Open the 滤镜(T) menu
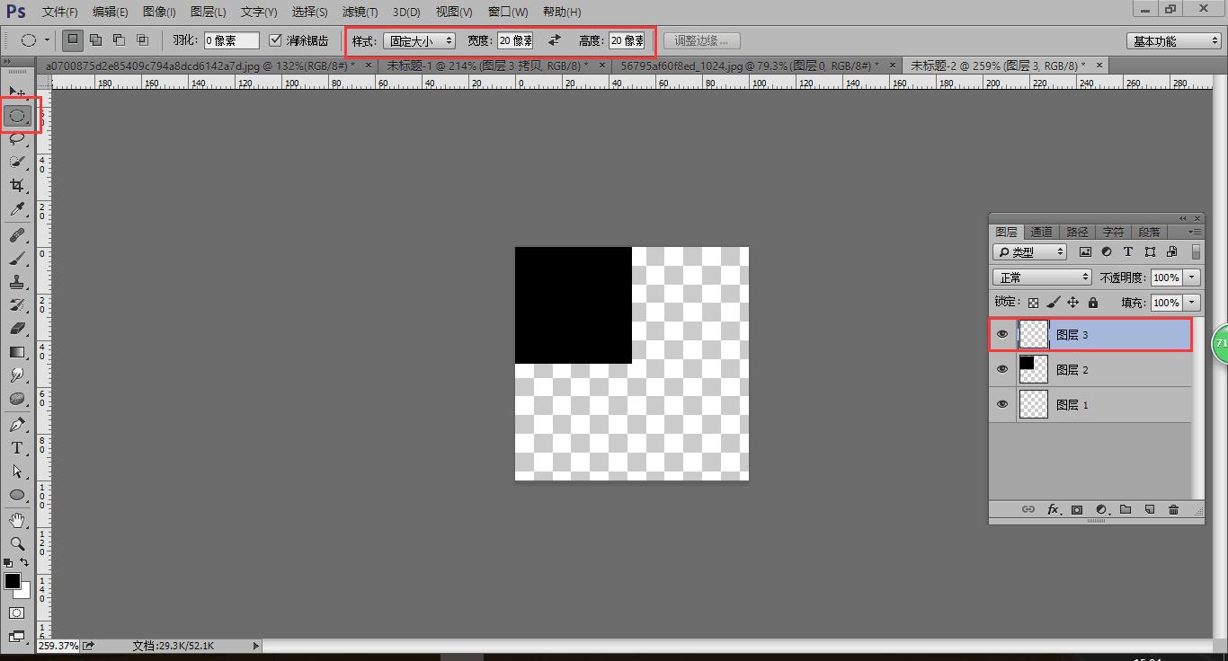This screenshot has width=1228, height=661. 360,12
